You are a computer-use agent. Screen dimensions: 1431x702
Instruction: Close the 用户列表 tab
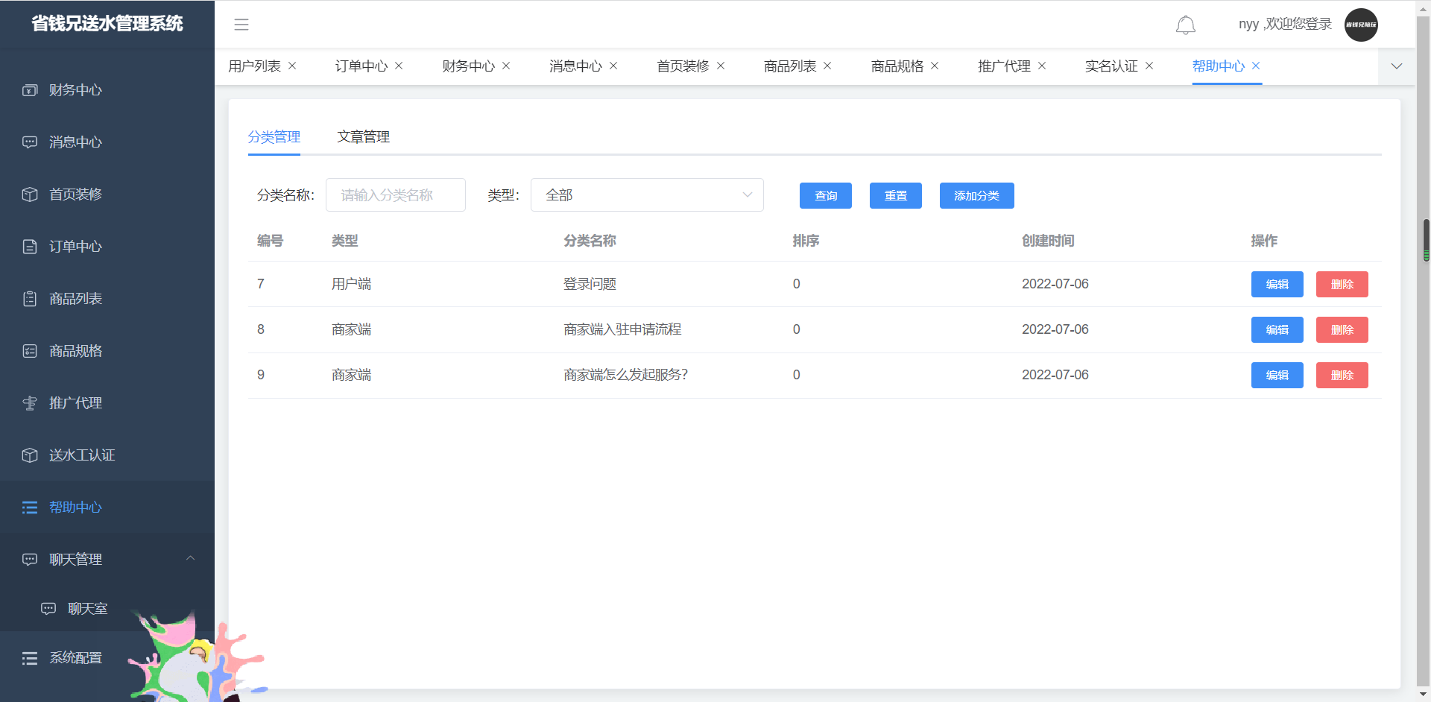click(x=292, y=66)
